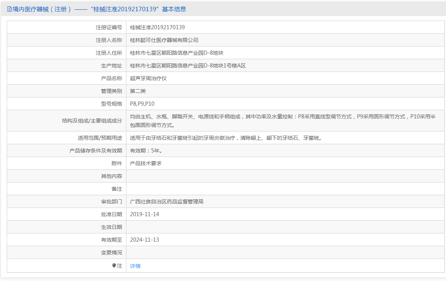The height and width of the screenshot is (281, 446).
Task: Select approval date 2019-11-14
Action: tap(144, 214)
